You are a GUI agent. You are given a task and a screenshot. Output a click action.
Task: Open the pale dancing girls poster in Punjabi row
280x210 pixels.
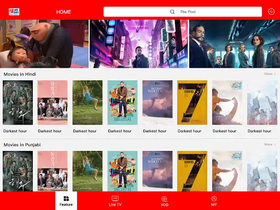(262, 171)
